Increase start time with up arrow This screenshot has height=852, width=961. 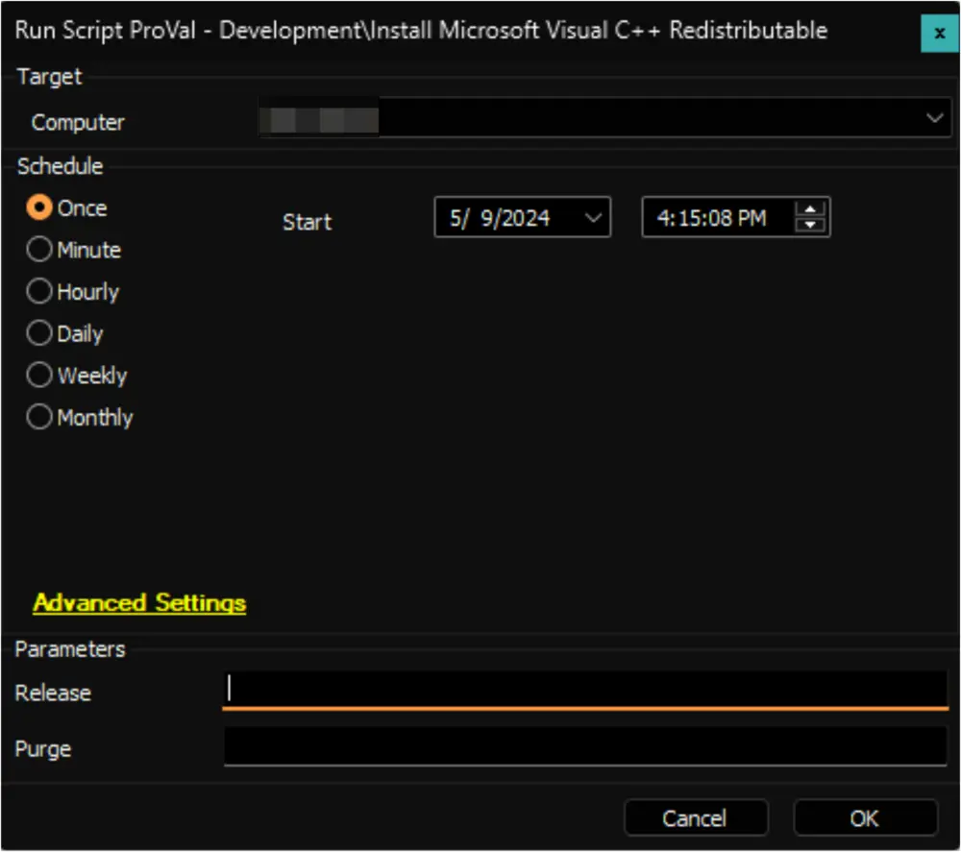coord(809,209)
